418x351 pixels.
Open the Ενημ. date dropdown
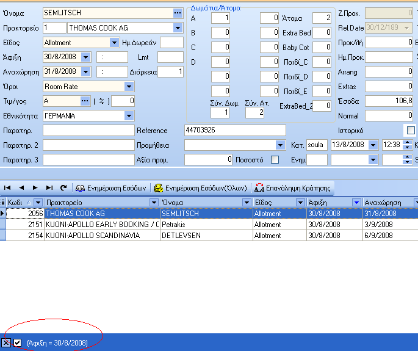[373, 160]
